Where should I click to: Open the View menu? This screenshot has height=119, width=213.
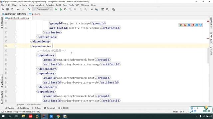click(14, 5)
